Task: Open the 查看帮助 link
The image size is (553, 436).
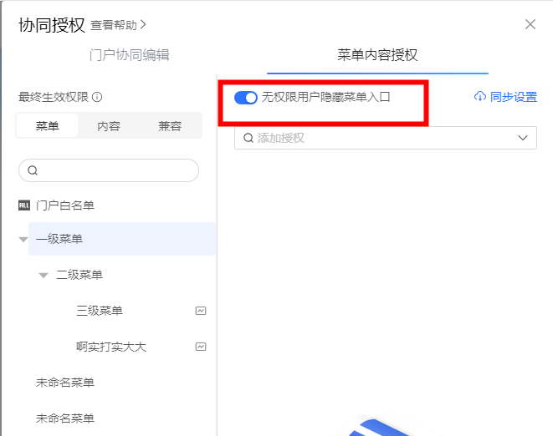Action: coord(118,25)
